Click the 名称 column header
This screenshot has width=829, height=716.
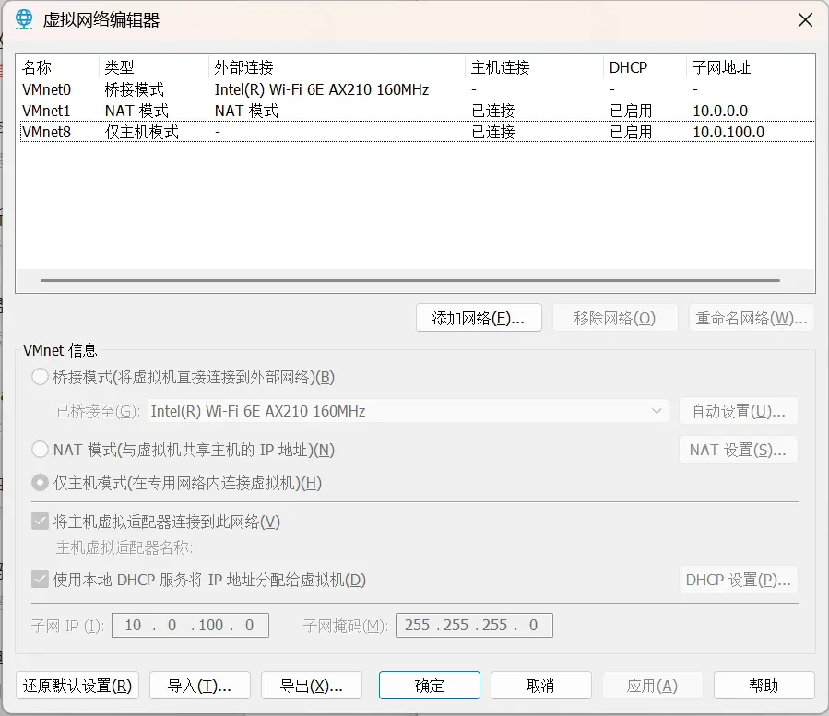pyautogui.click(x=37, y=67)
